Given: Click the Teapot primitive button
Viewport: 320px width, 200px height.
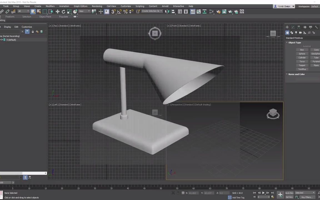Looking at the screenshot, I should [302, 65].
